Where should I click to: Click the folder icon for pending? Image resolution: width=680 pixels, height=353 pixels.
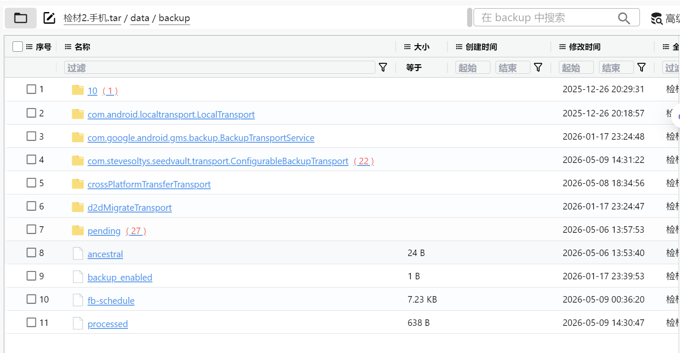(78, 230)
